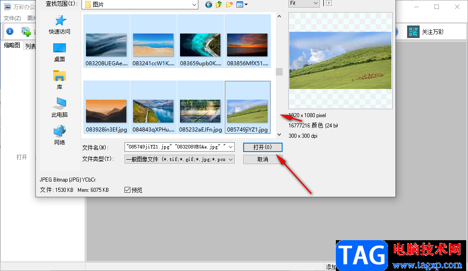Click the 300 x 300 dpi text
Image resolution: width=468 pixels, height=271 pixels.
click(303, 136)
